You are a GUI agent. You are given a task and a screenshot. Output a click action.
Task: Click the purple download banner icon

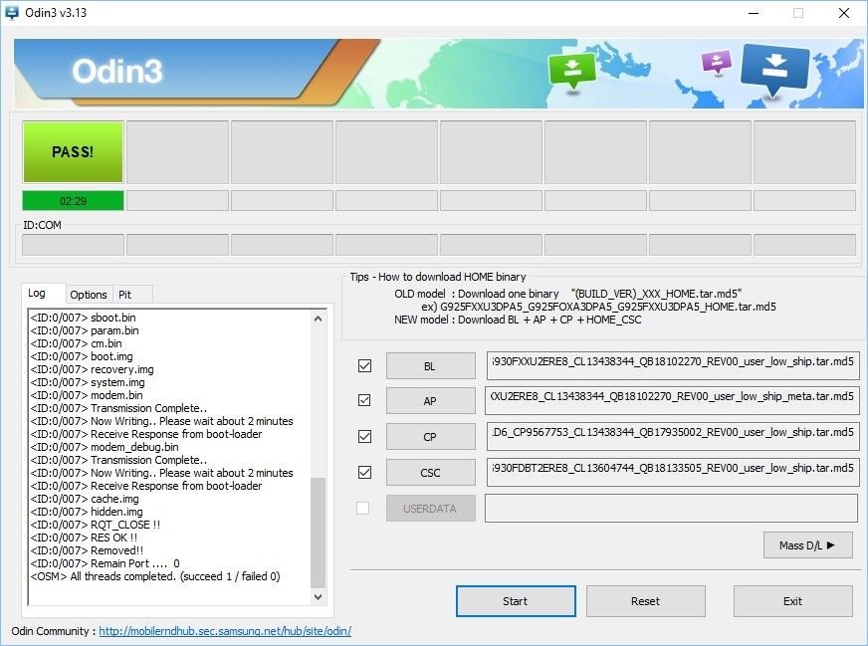(717, 62)
